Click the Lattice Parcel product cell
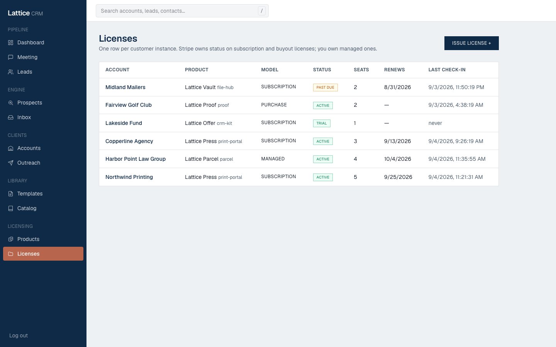 [209, 159]
